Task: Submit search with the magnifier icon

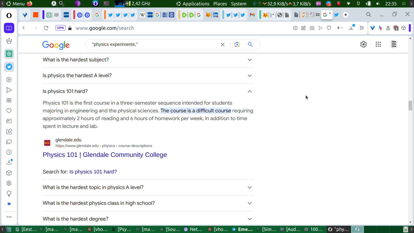Action: tap(250, 45)
